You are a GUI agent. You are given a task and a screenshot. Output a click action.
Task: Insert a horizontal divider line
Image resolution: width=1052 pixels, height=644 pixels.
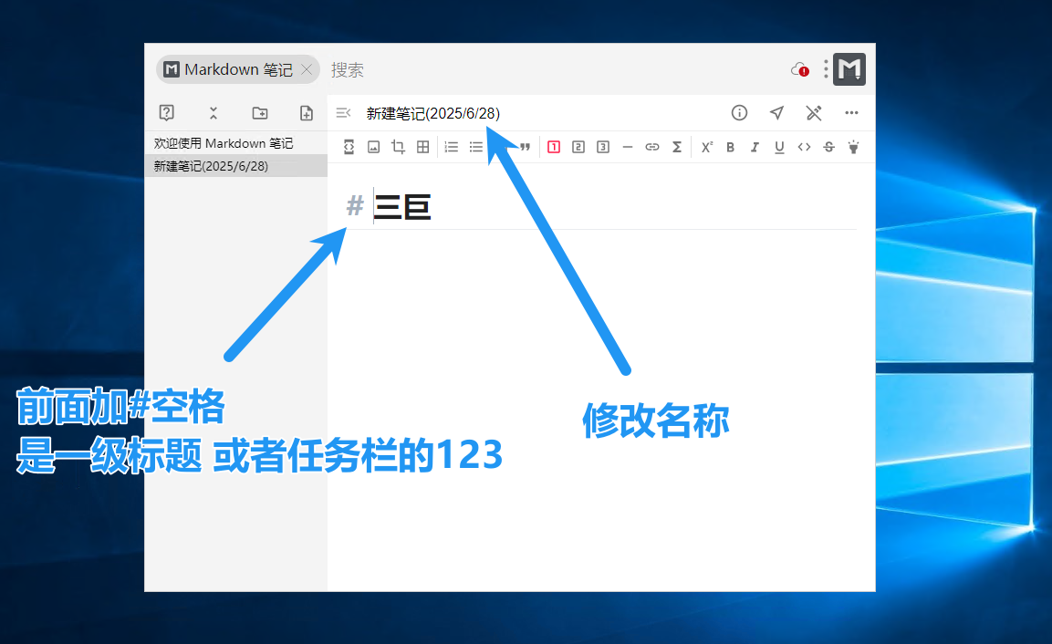tap(627, 147)
